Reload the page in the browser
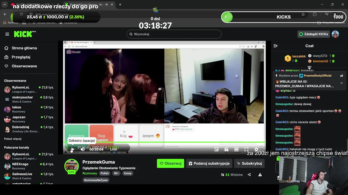 (x=21, y=14)
